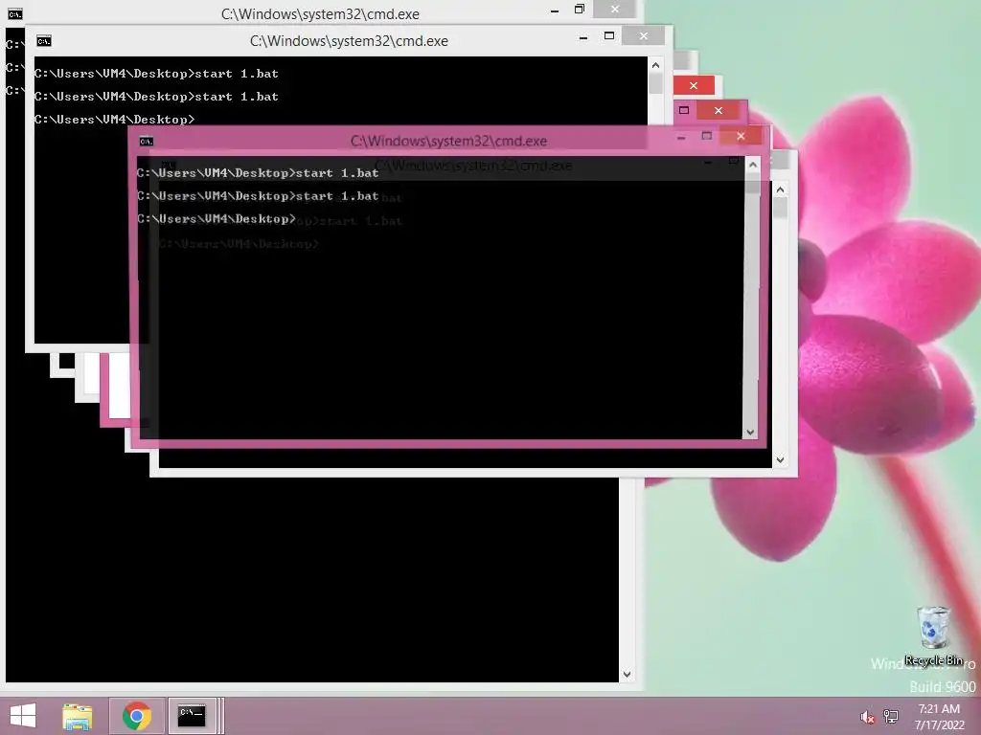Click the pink window's cmd.exe title text
This screenshot has width=981, height=735.
[448, 142]
